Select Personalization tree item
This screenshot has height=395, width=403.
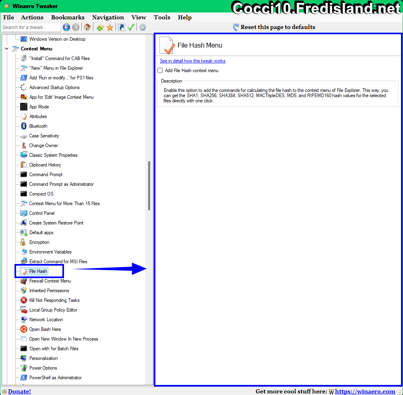43,358
